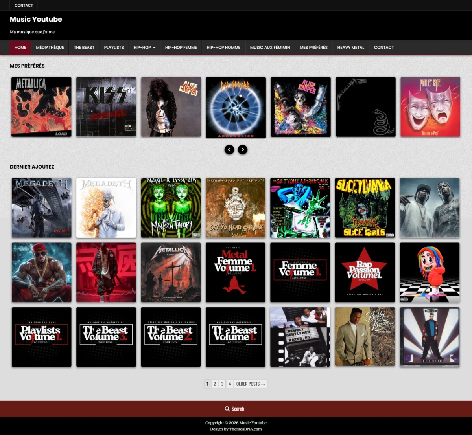The height and width of the screenshot is (435, 472).
Task: Open #GetYoHeadShrunk blue monster cover
Action: (x=300, y=208)
